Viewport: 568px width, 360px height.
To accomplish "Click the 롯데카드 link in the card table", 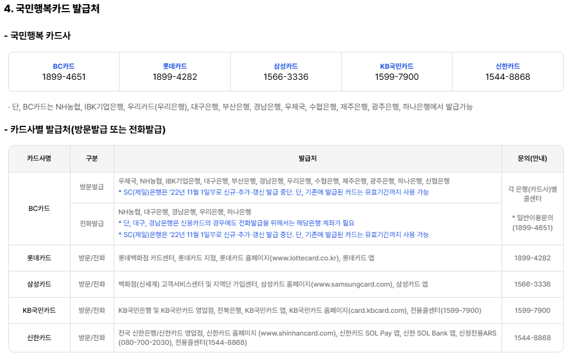I will click(174, 66).
